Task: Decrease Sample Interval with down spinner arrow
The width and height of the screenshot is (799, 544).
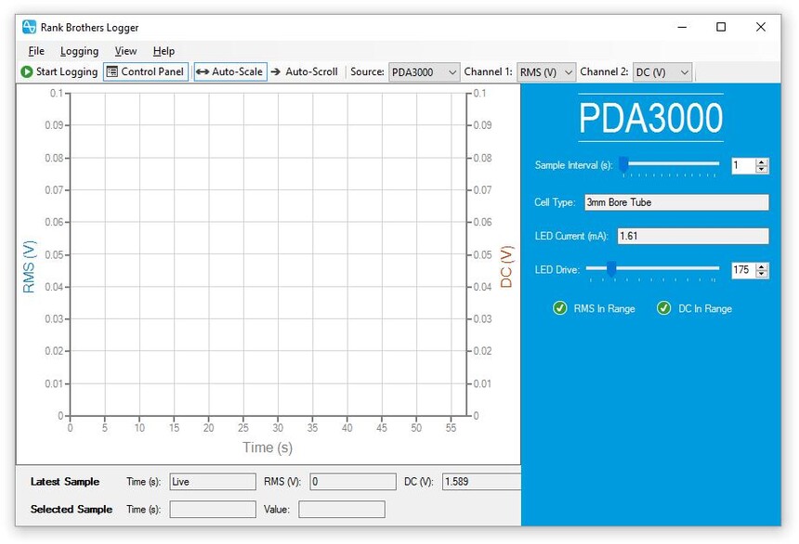Action: click(761, 169)
